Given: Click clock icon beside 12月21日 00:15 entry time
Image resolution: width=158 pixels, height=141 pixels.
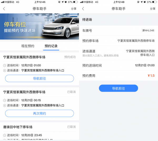Looking at the screenshot, I should pos(4,100).
